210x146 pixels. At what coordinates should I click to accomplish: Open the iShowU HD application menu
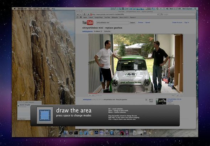pos(22,9)
